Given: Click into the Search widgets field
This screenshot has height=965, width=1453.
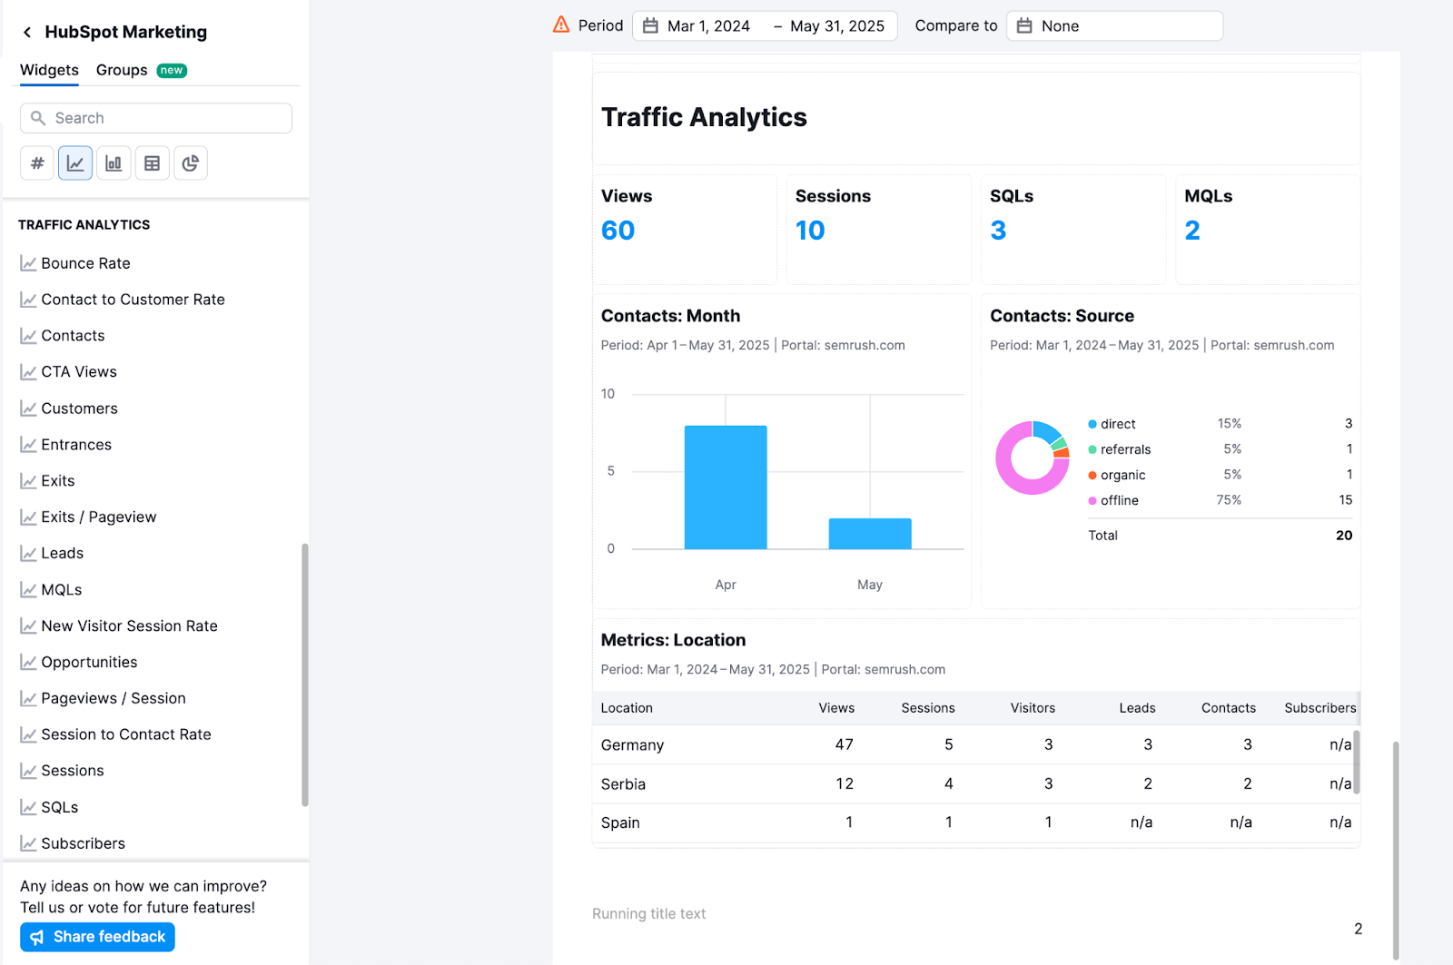Looking at the screenshot, I should tap(155, 117).
